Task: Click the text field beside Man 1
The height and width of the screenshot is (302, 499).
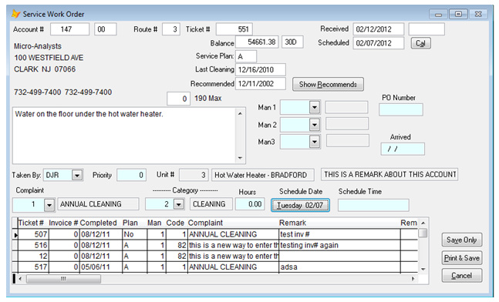Action: click(x=346, y=107)
